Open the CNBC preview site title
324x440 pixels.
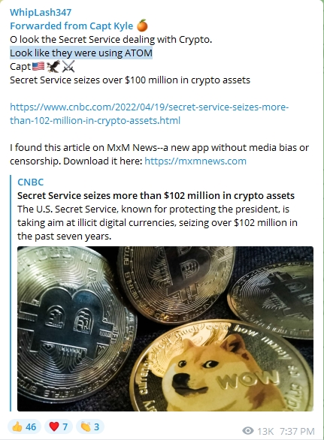pos(31,182)
